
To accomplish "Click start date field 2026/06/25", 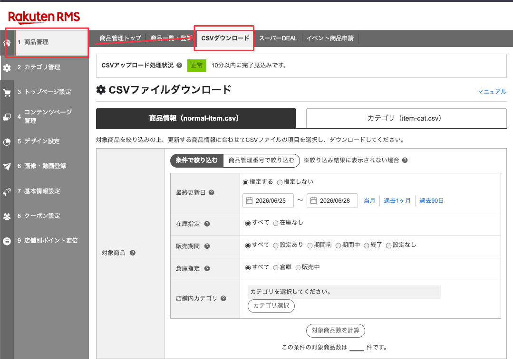I will coord(268,200).
